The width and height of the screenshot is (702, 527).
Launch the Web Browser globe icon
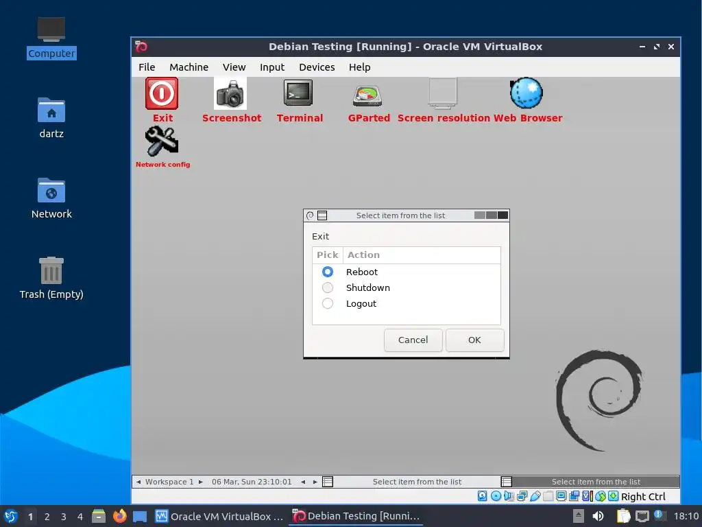click(x=526, y=93)
